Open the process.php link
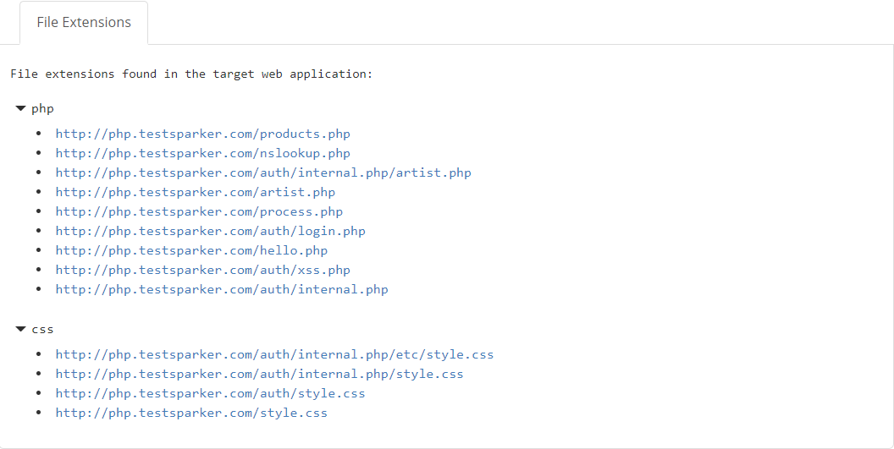Image resolution: width=894 pixels, height=449 pixels. pyautogui.click(x=199, y=211)
